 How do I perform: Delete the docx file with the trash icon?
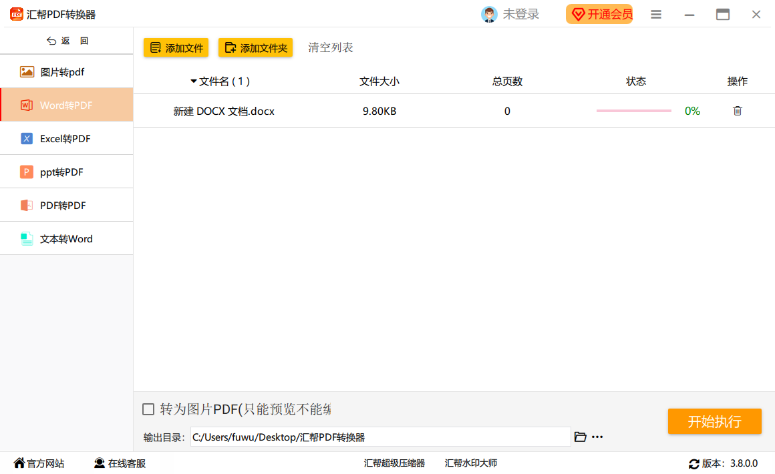[738, 111]
